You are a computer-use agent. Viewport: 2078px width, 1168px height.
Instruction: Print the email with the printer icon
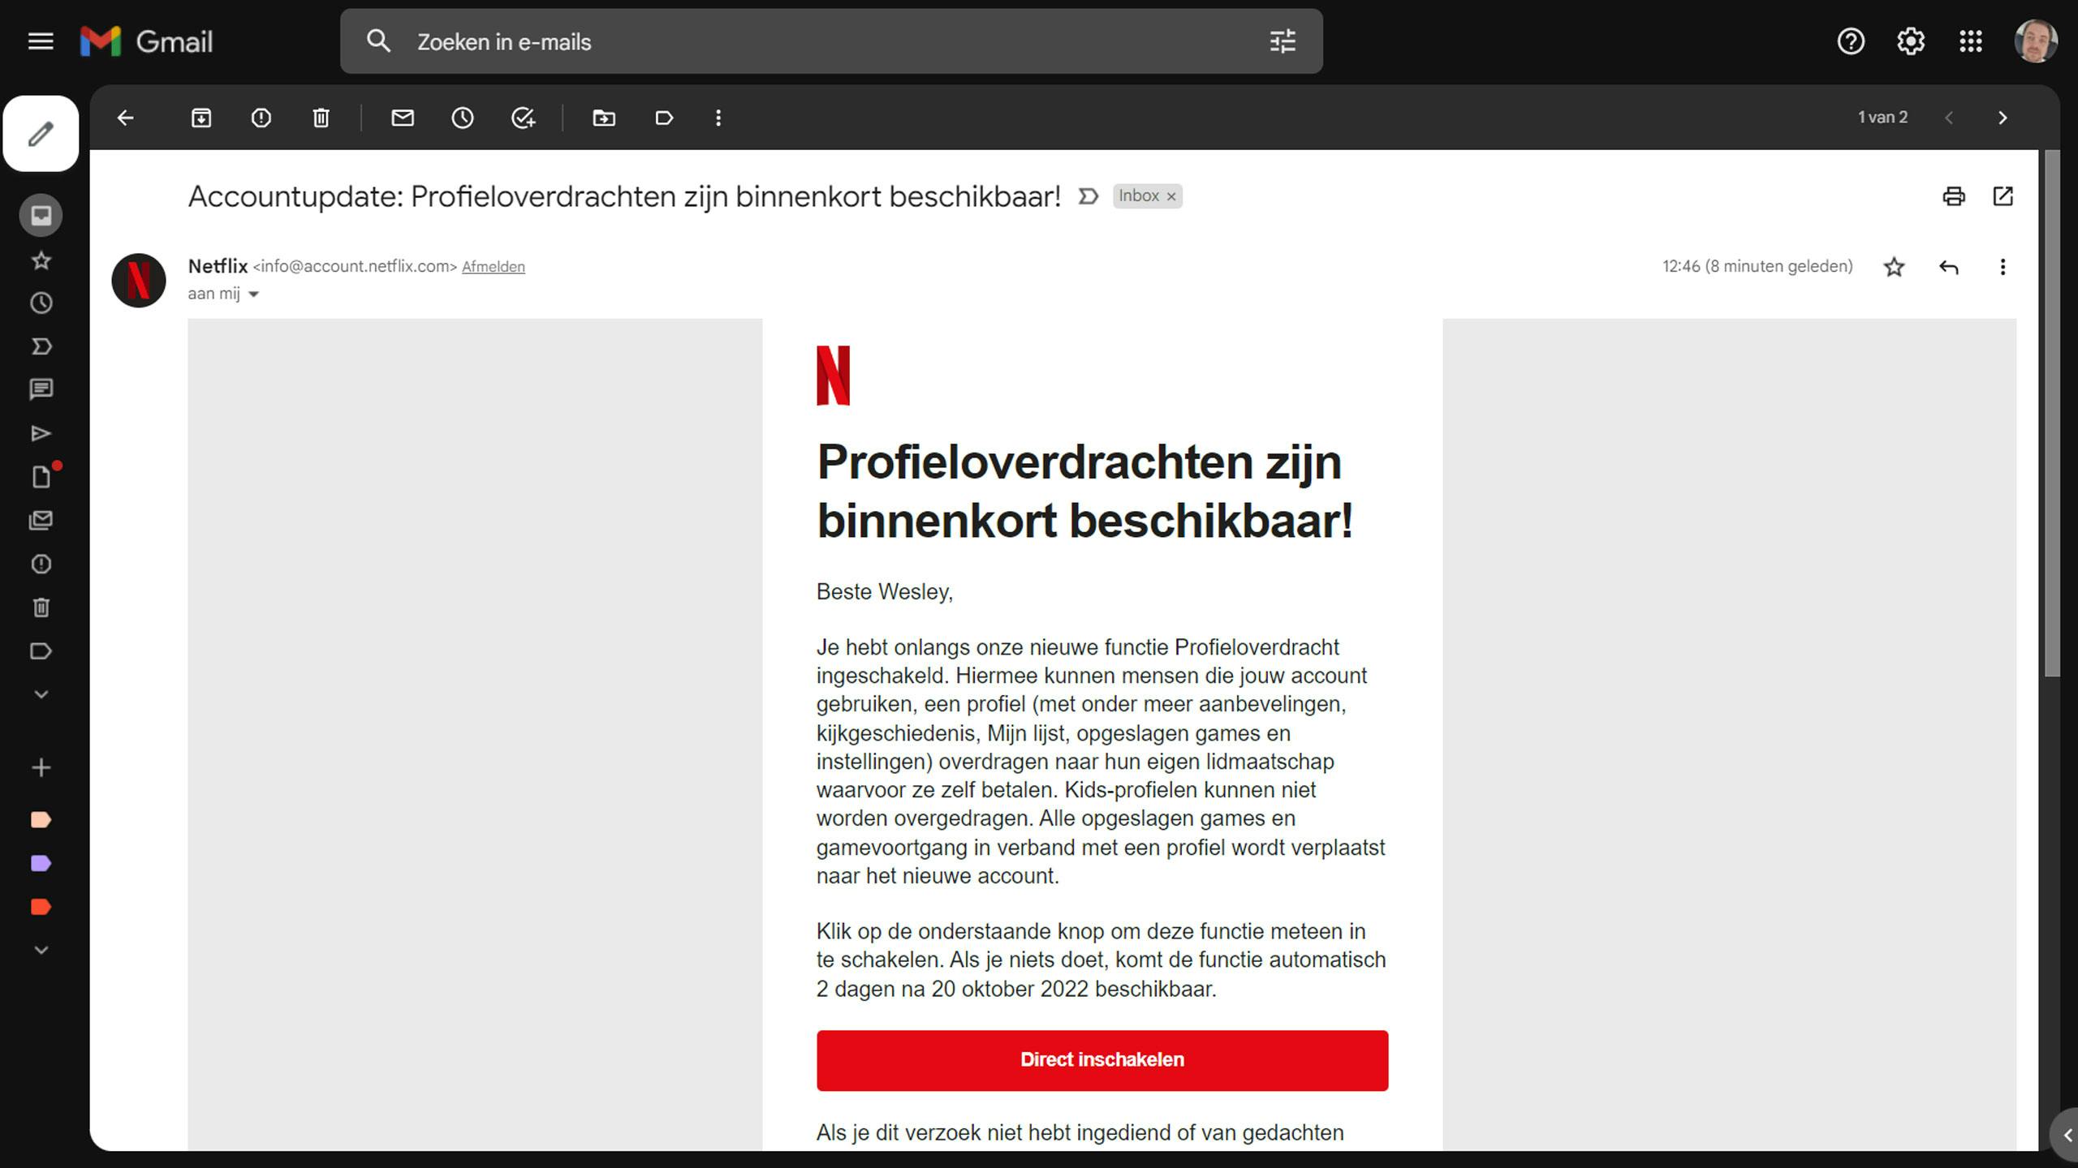(x=1953, y=196)
